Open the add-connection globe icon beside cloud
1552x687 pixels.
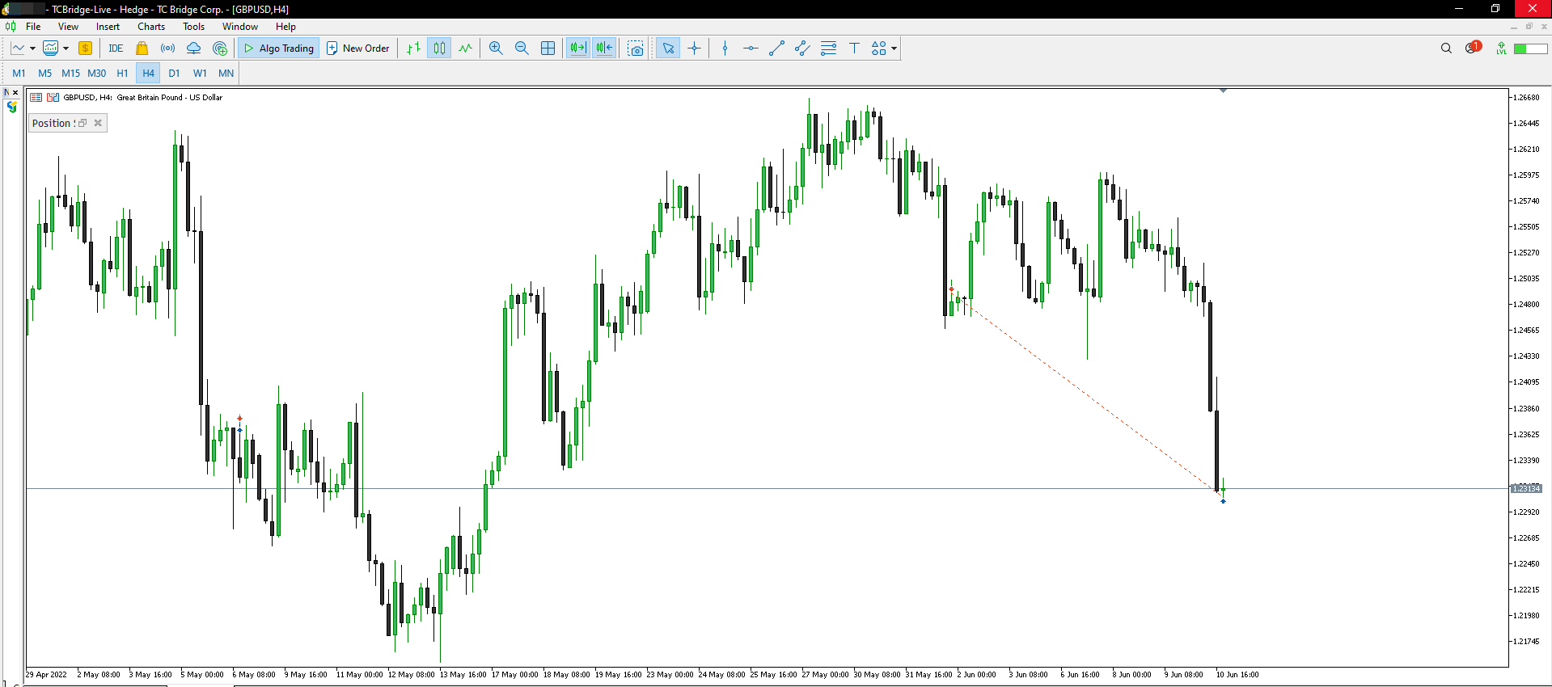(x=220, y=48)
